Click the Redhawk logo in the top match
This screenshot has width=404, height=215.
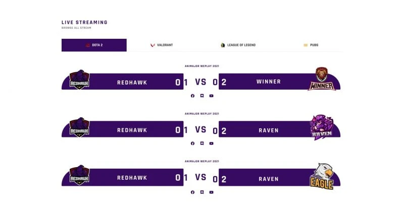[x=79, y=80]
